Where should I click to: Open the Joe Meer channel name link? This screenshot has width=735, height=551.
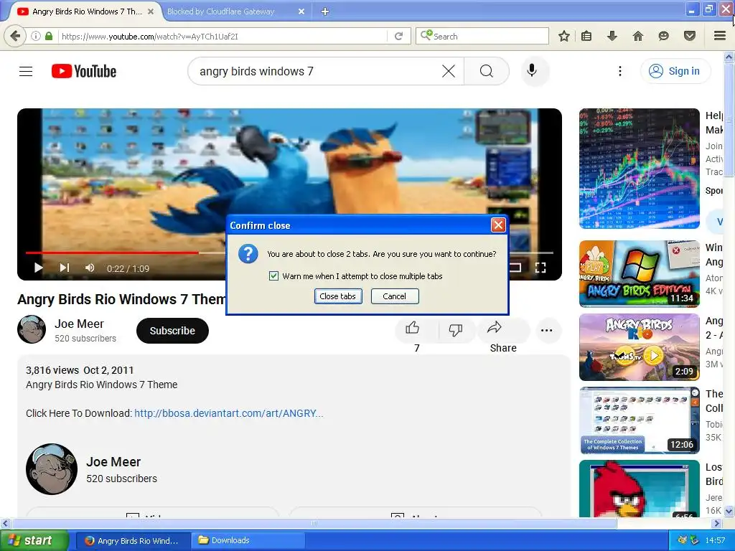[x=79, y=324]
